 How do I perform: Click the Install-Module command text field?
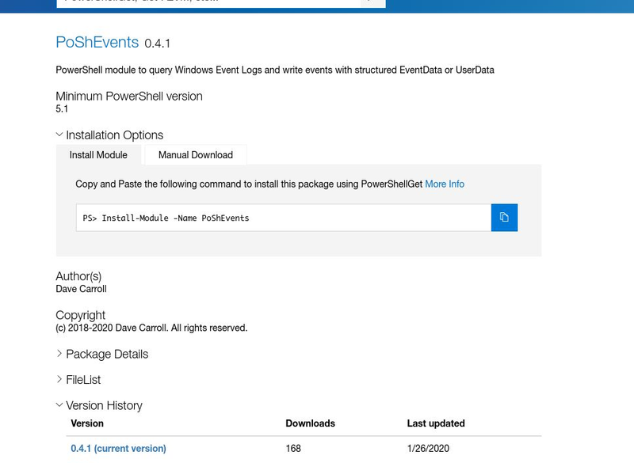point(284,218)
